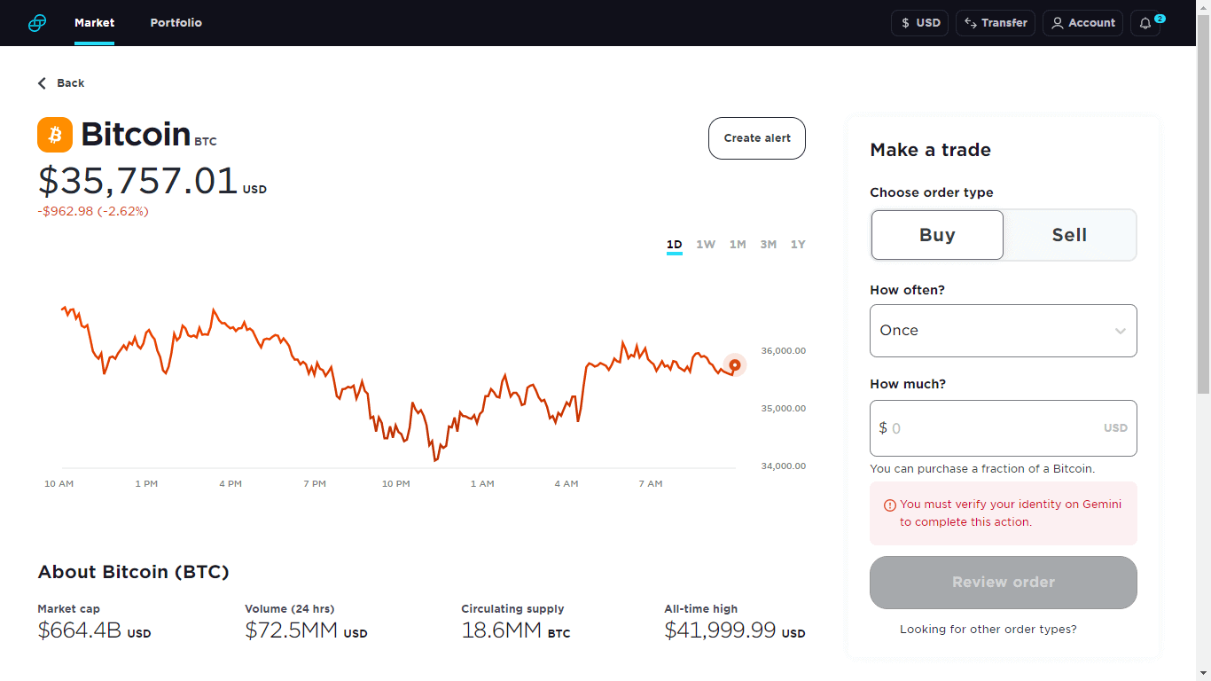1211x681 pixels.
Task: Switch to the Portfolio tab
Action: [176, 23]
